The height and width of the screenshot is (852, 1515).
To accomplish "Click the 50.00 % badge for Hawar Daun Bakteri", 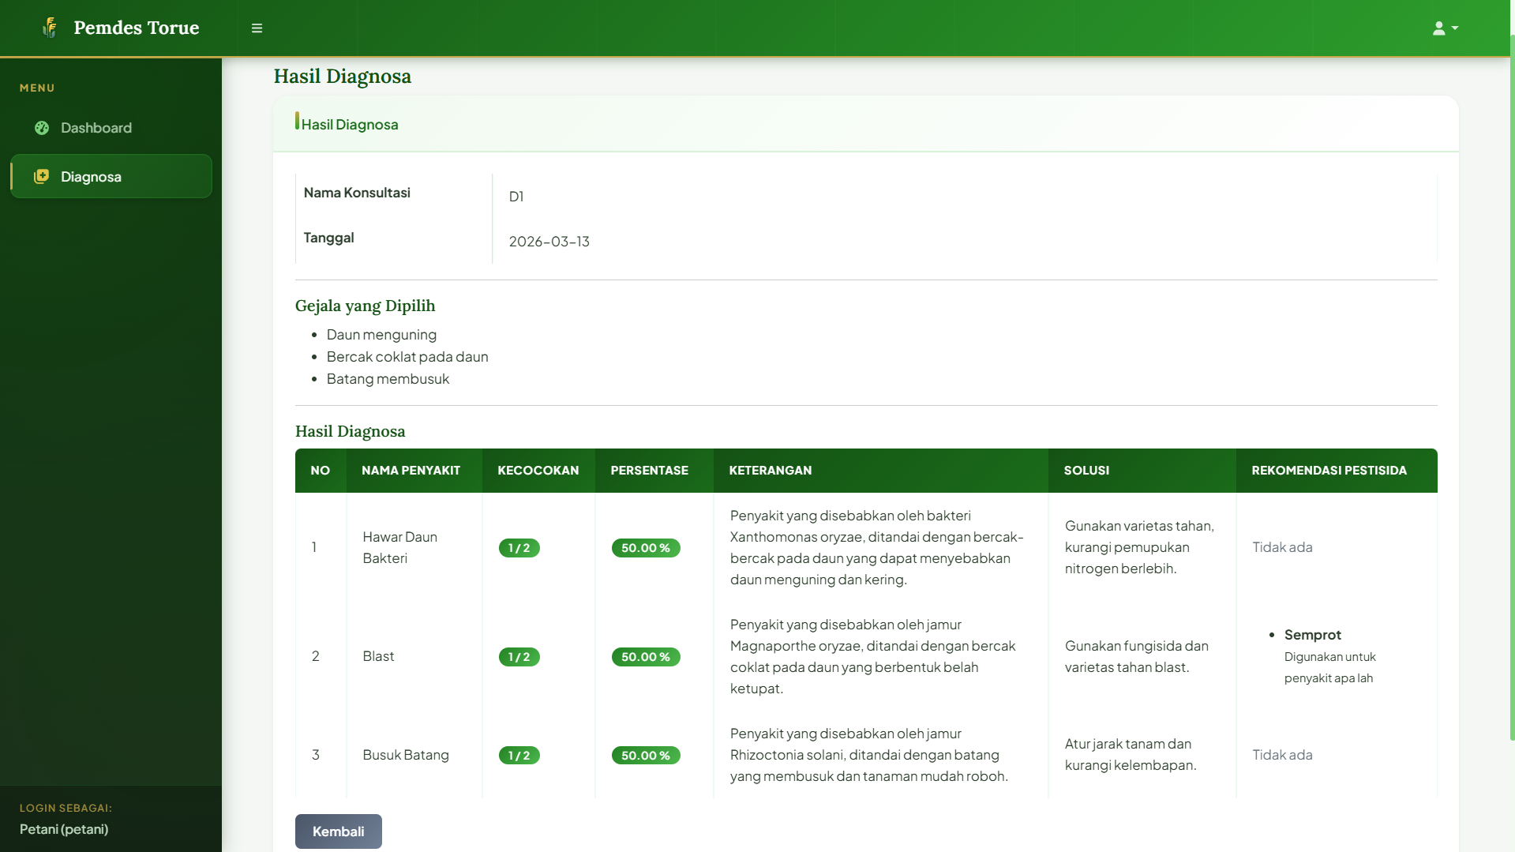I will tap(645, 548).
